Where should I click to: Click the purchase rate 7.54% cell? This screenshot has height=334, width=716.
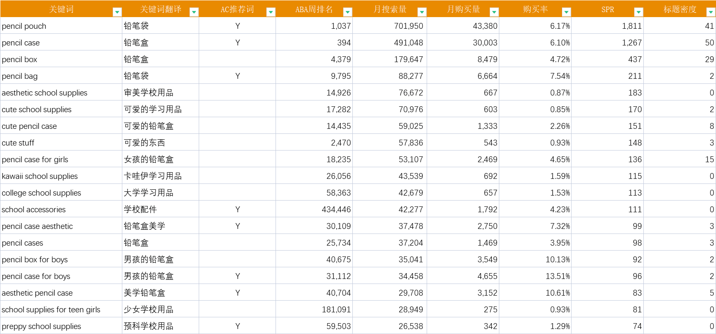(x=535, y=76)
